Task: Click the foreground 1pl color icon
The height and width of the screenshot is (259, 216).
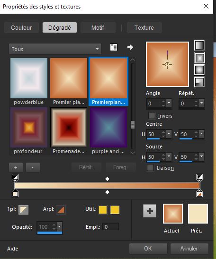Action: point(23,210)
